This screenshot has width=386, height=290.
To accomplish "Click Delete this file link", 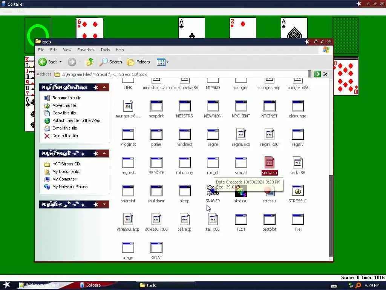I will click(x=65, y=136).
